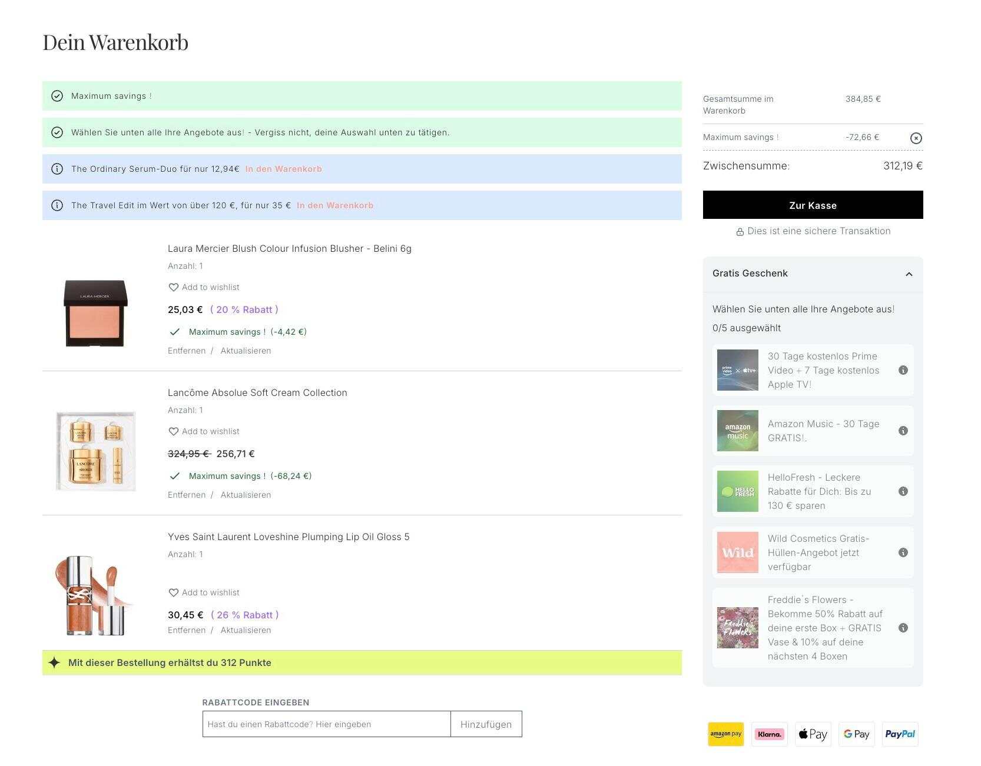Select the '30 Tage kostenlos Prime Video' offer text
The width and height of the screenshot is (981, 766).
[x=823, y=370]
